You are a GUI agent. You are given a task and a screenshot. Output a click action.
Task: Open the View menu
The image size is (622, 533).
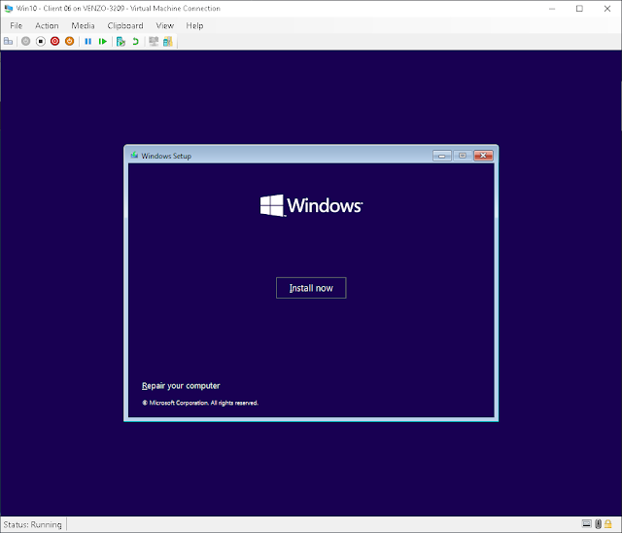click(x=165, y=26)
